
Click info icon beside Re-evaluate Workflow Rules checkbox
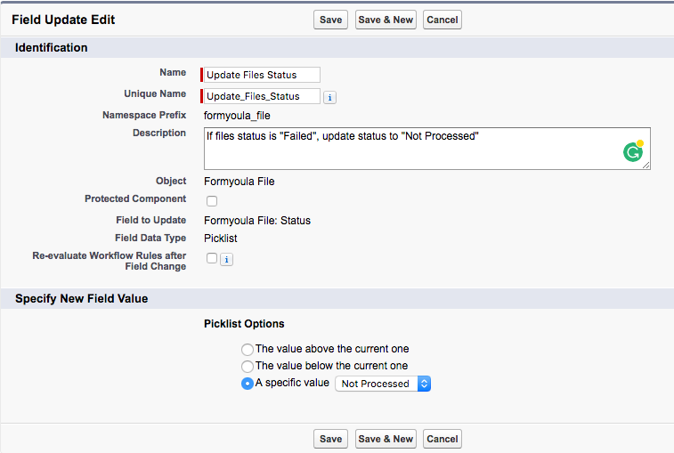point(226,259)
